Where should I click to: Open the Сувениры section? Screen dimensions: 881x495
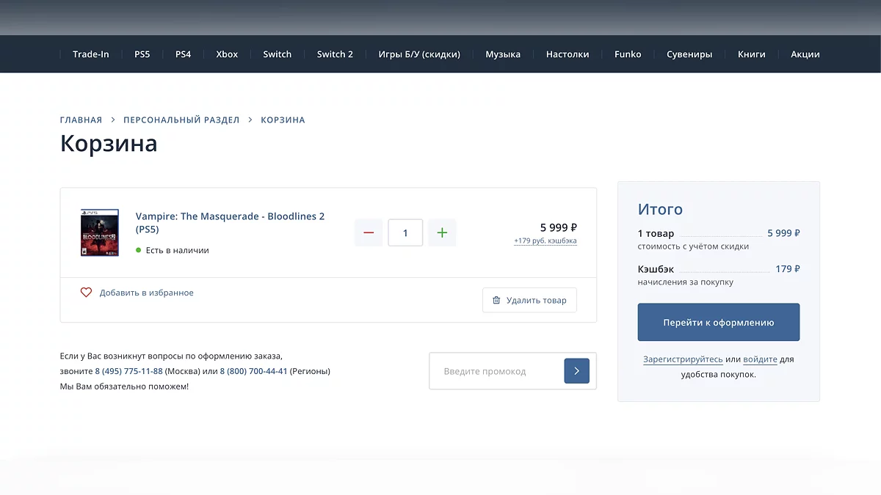689,54
